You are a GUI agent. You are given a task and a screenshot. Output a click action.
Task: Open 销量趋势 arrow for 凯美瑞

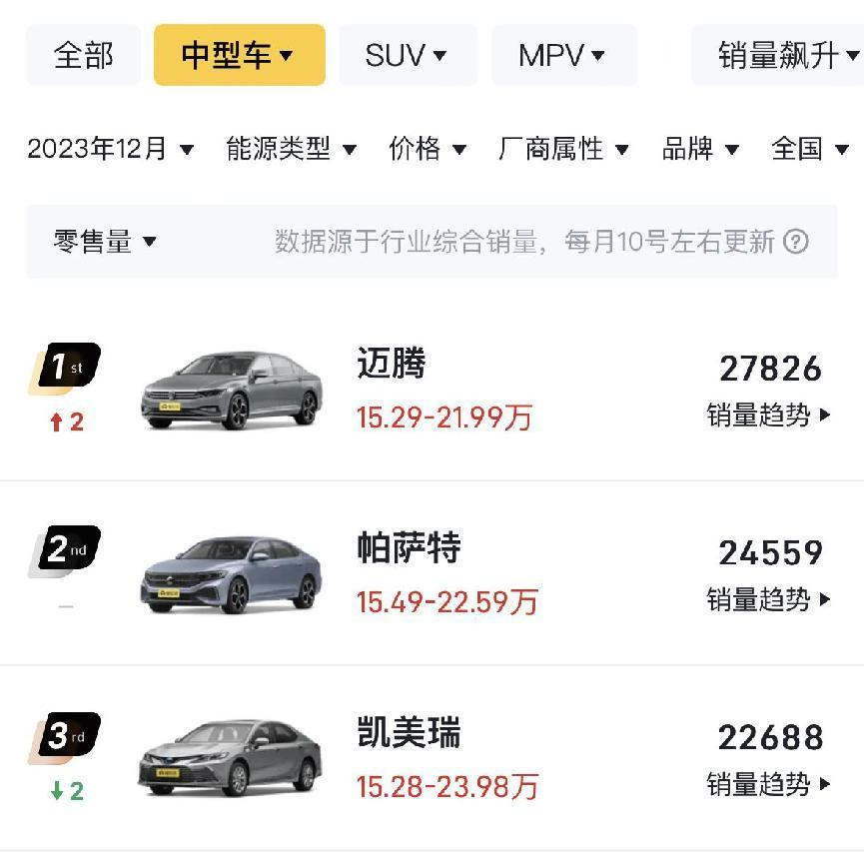825,784
